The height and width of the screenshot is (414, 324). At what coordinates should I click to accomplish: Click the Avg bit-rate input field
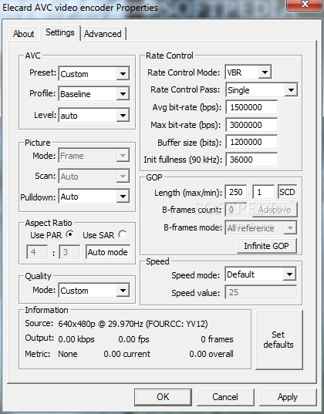(x=251, y=107)
